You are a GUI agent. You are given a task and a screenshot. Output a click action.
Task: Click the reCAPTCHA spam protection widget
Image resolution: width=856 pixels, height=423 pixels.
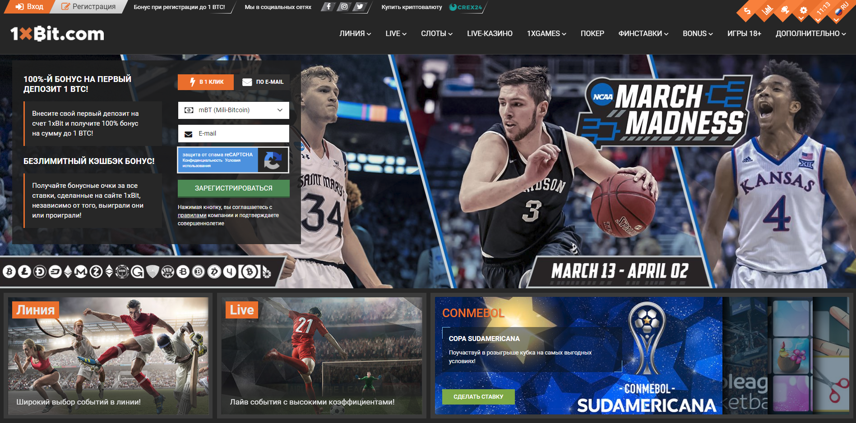click(233, 160)
